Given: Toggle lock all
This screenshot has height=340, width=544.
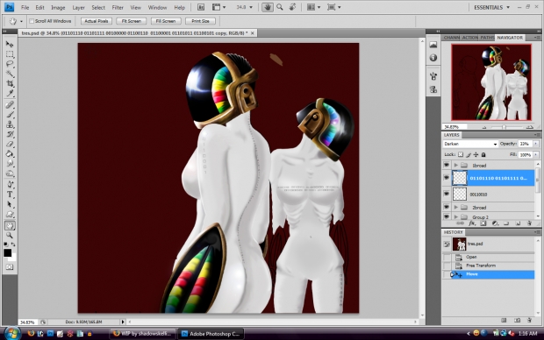Looking at the screenshot, I should pos(483,154).
